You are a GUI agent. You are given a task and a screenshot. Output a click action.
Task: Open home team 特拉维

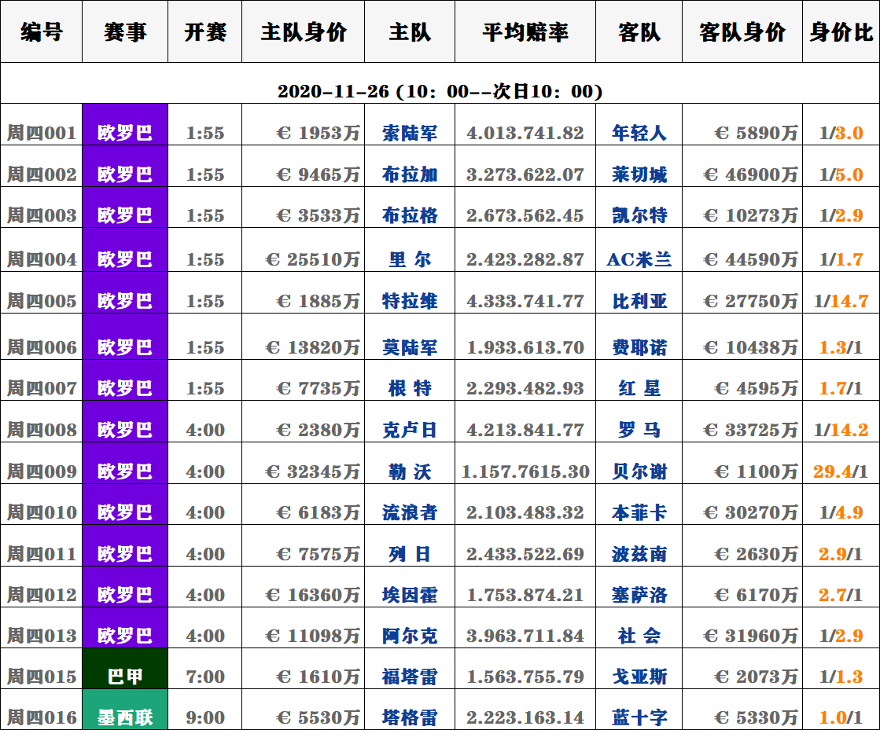pyautogui.click(x=409, y=301)
